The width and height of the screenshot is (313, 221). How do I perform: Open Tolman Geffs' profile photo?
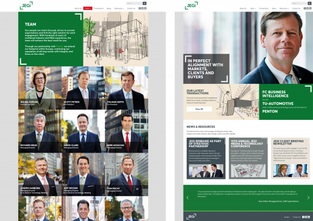tap(127, 88)
